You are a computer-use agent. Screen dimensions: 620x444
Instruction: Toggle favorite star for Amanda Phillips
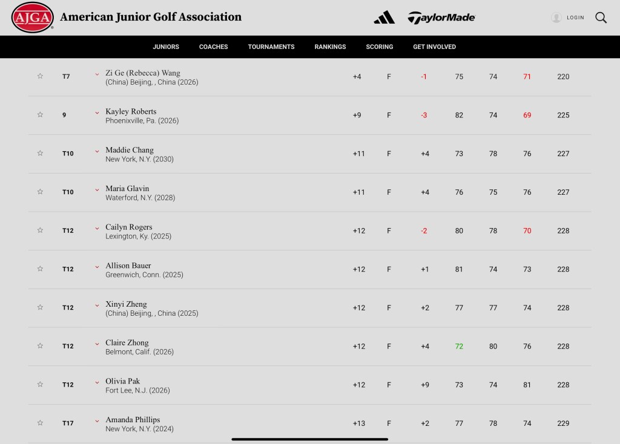[41, 423]
